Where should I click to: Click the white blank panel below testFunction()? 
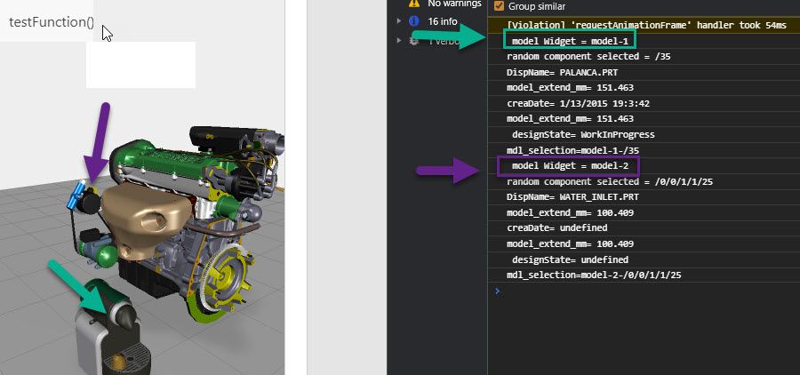pyautogui.click(x=140, y=65)
